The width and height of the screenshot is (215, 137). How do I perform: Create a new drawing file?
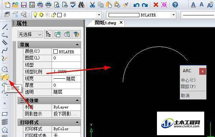(x=7, y=5)
